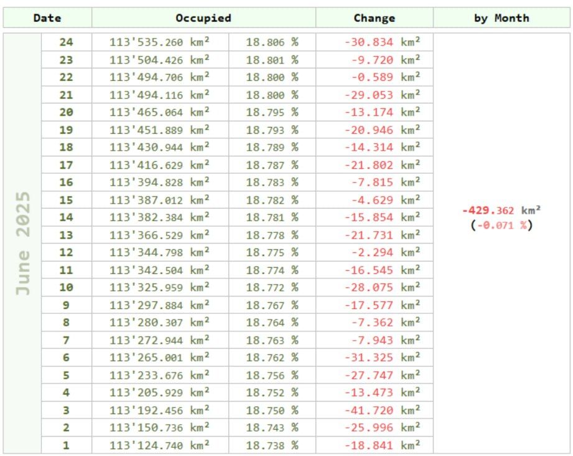Select occupied area 113'416.629 km²
The height and width of the screenshot is (456, 573).
point(159,165)
